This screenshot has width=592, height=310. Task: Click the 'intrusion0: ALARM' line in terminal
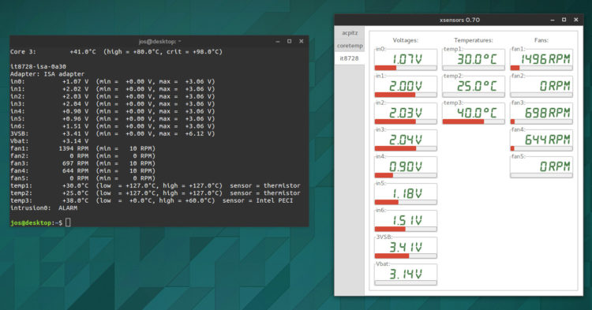pyautogui.click(x=43, y=208)
